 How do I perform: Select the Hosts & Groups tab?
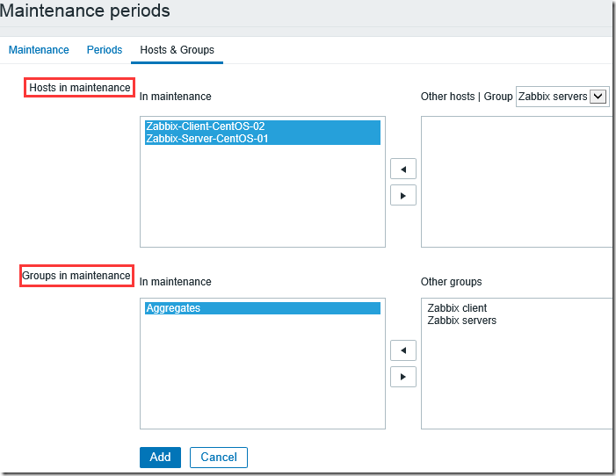pyautogui.click(x=178, y=50)
